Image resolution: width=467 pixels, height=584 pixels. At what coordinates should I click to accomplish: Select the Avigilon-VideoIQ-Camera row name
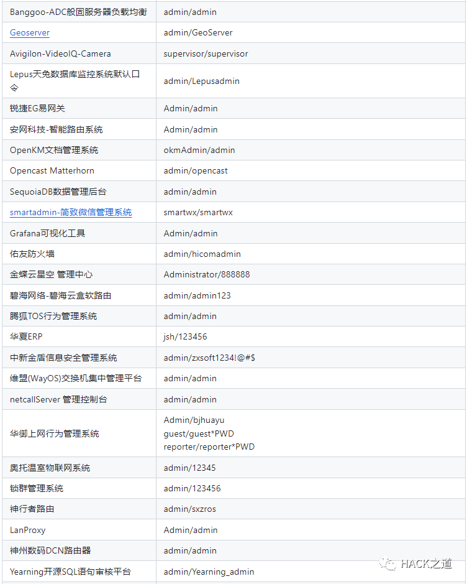point(60,53)
